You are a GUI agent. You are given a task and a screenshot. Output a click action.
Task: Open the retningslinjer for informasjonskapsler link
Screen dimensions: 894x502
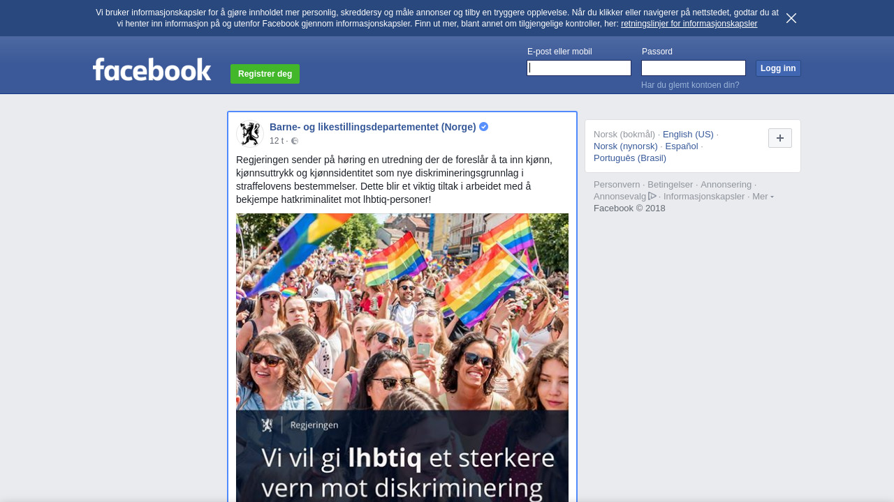689,24
